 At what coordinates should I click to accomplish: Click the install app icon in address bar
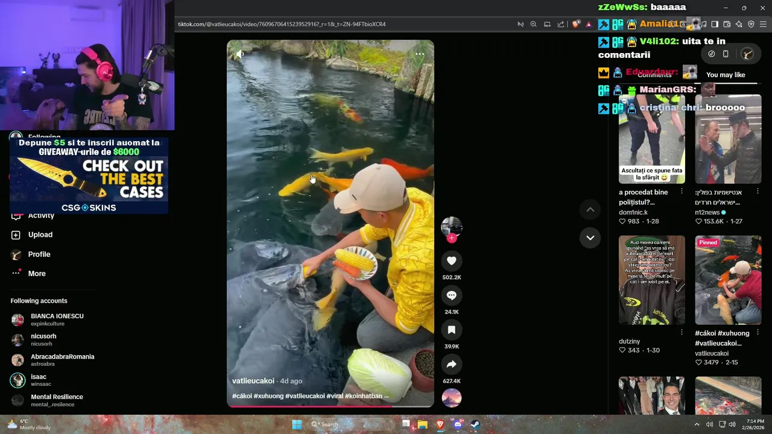(547, 24)
